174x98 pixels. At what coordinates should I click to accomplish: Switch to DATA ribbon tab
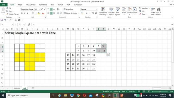click(x=52, y=5)
